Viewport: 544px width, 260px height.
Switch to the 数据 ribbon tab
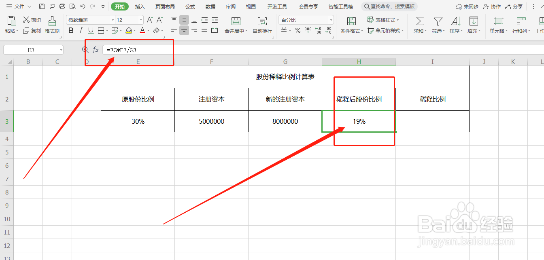coord(210,6)
